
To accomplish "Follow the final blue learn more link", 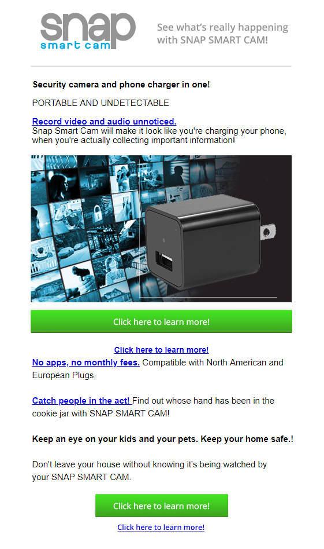I will tap(161, 528).
